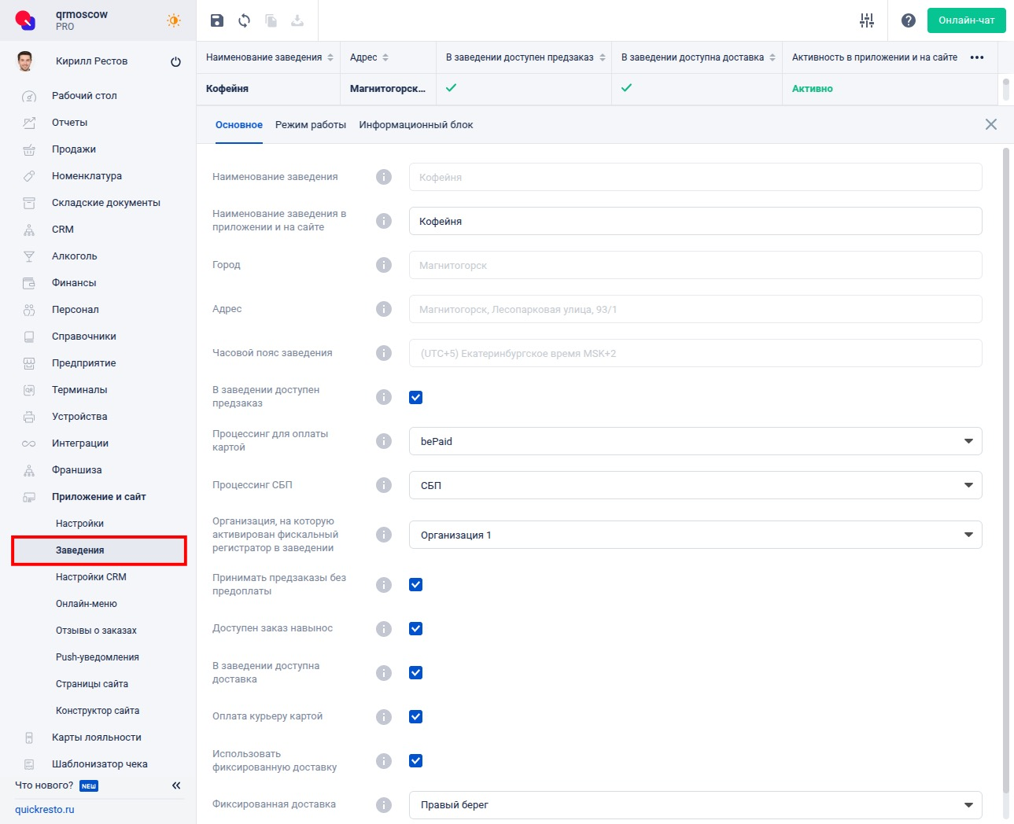Toggle В заведении доступна доставка checkbox
Viewport: 1014px width, 824px height.
(416, 672)
